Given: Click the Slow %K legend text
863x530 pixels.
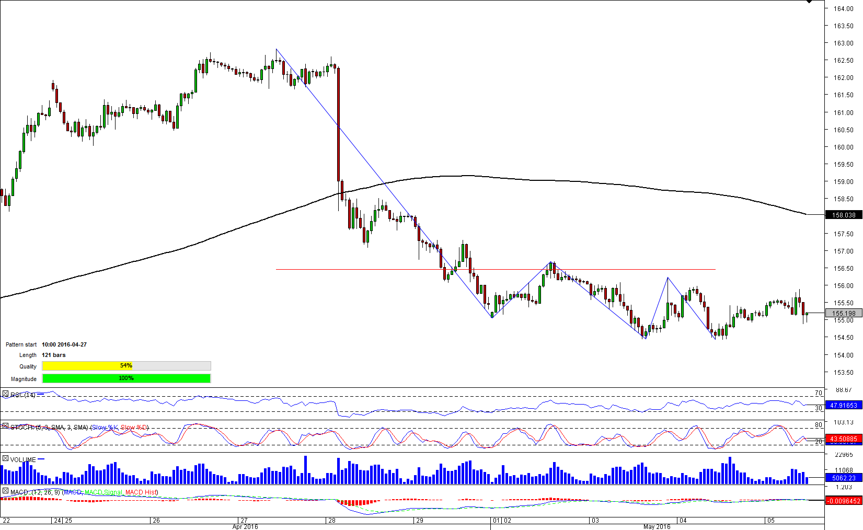Looking at the screenshot, I should tap(105, 428).
